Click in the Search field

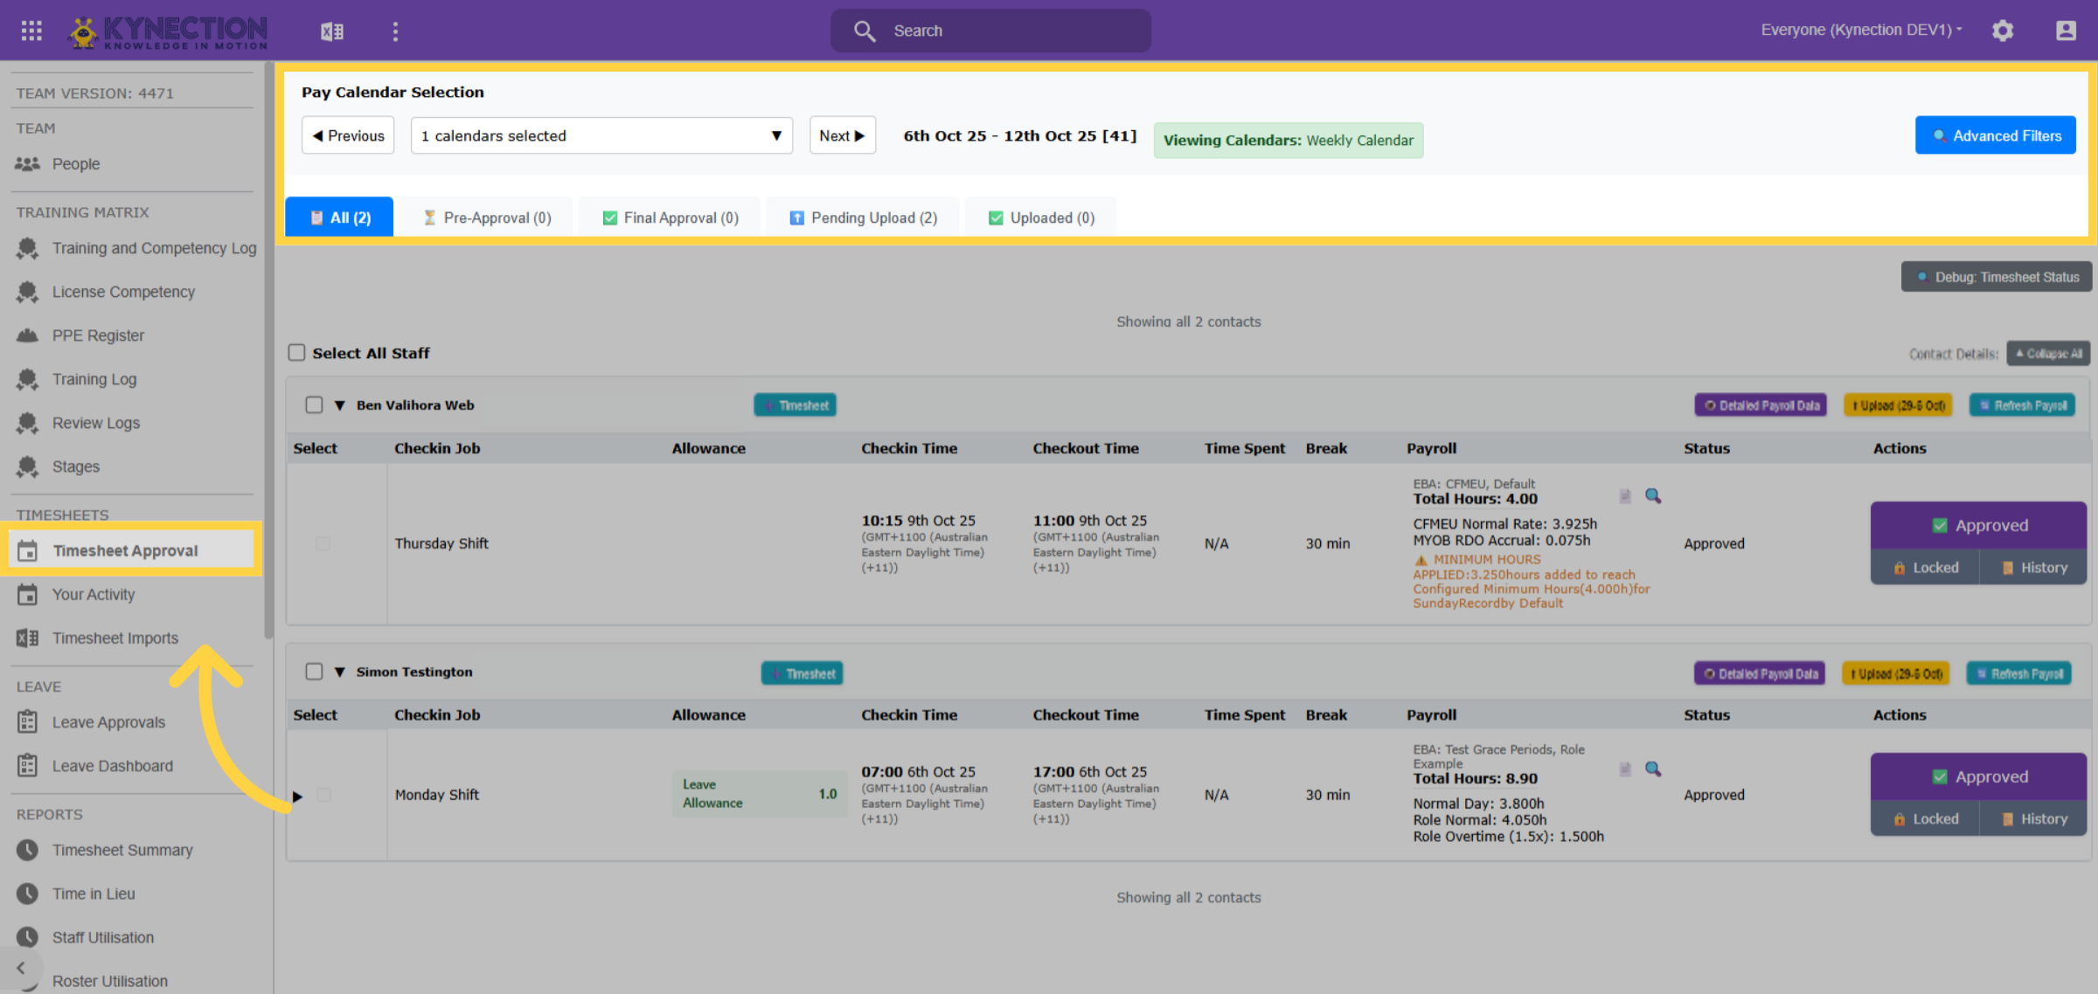click(x=990, y=31)
